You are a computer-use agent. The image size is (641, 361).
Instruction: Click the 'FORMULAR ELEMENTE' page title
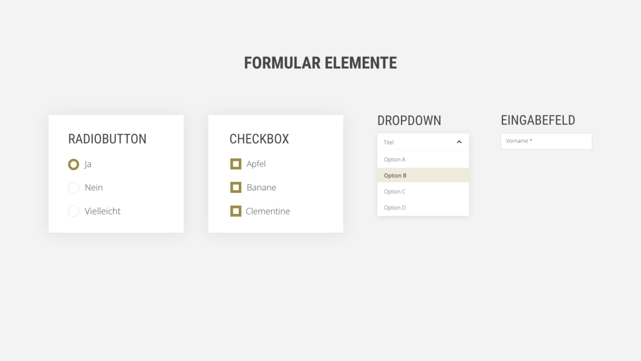[x=320, y=63]
